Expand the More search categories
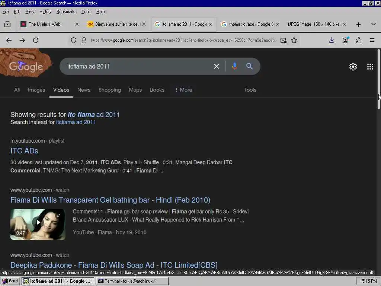 pos(183,90)
